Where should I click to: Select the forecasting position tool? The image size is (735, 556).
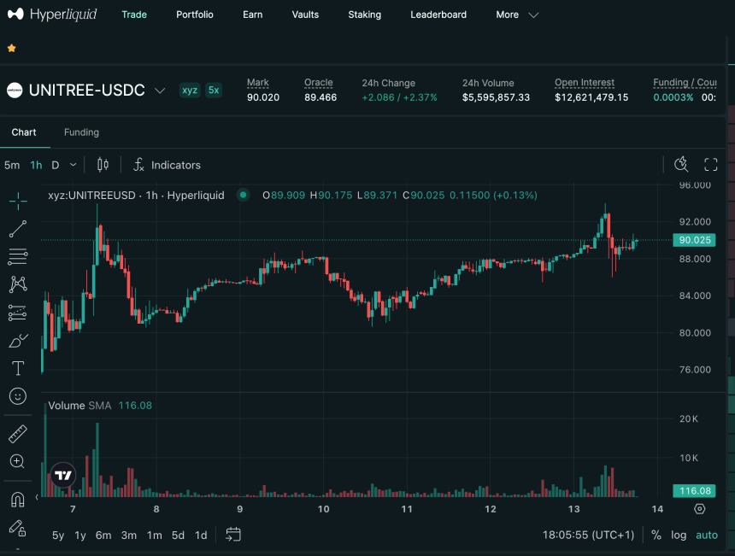coord(18,313)
